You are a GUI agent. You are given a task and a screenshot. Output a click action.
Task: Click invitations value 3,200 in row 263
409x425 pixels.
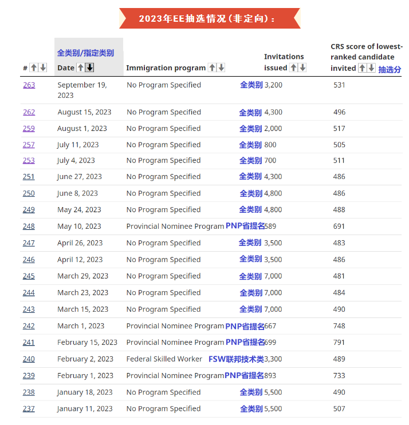[273, 85]
